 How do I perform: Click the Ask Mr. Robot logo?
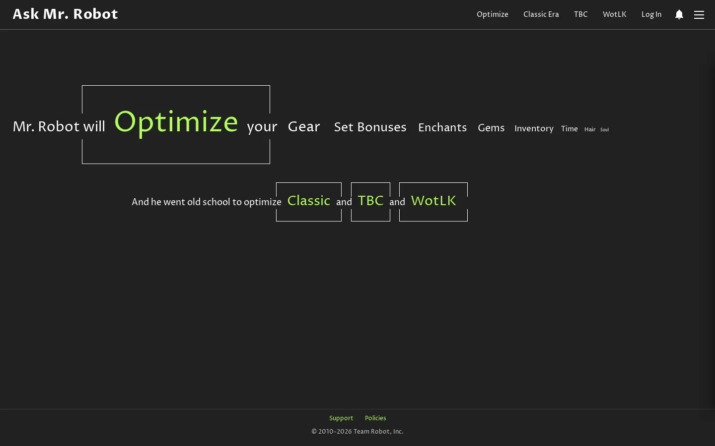[65, 14]
